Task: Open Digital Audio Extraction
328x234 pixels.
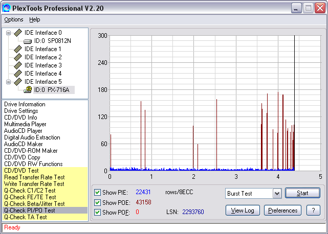Action: coord(32,137)
